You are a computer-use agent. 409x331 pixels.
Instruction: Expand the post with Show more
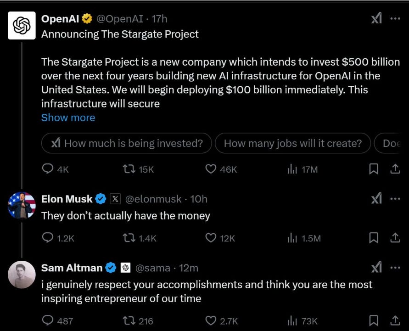68,118
